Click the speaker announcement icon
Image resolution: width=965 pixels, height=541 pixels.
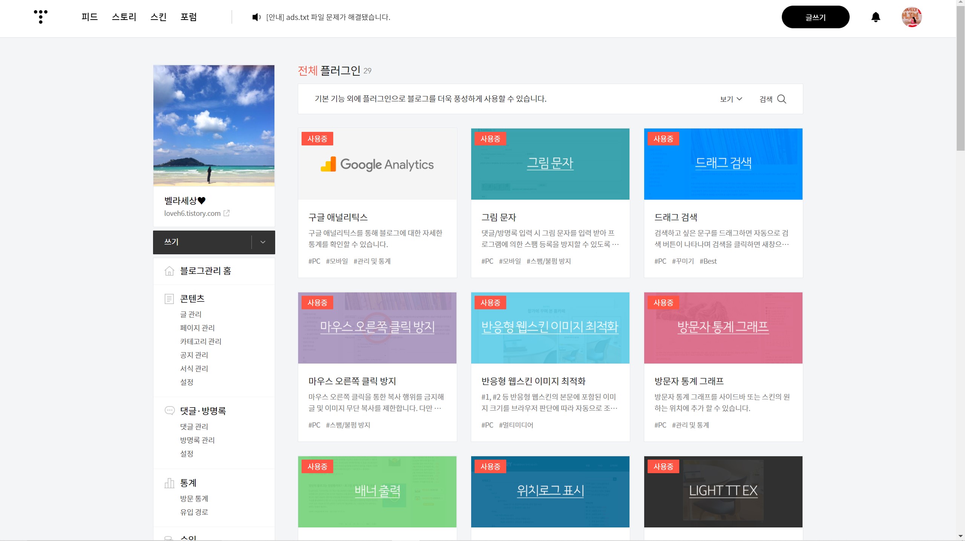click(256, 17)
